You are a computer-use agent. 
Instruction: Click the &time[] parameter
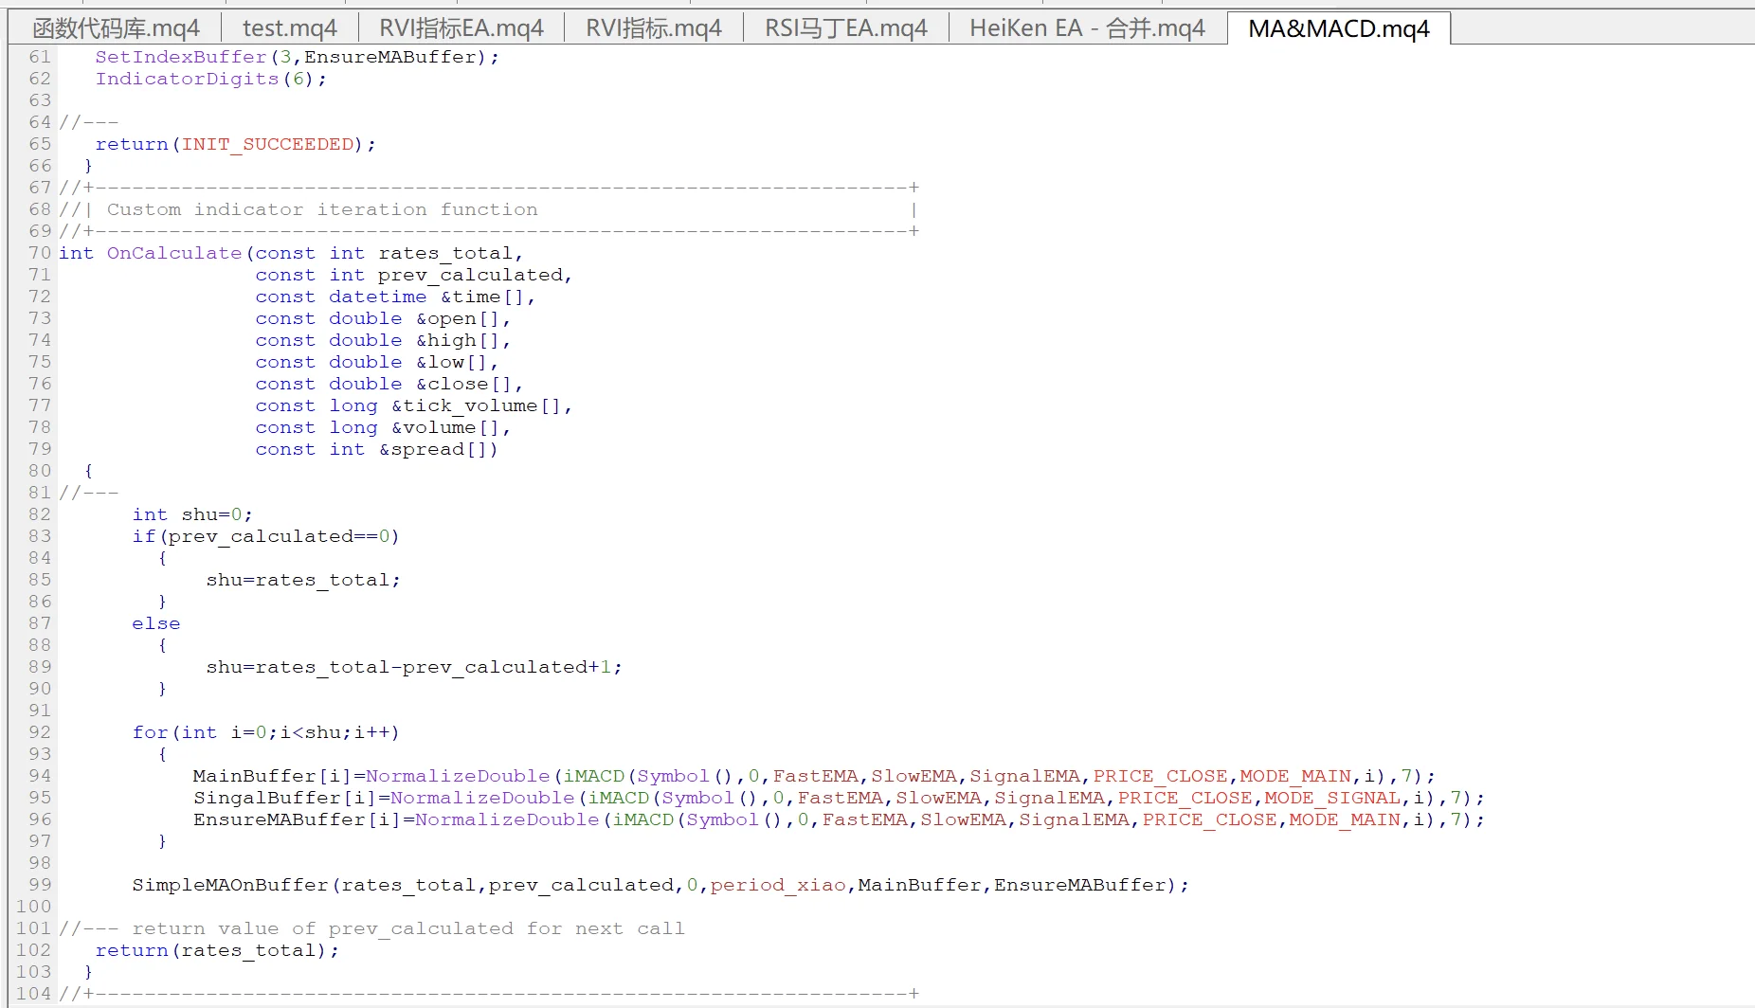tap(482, 297)
